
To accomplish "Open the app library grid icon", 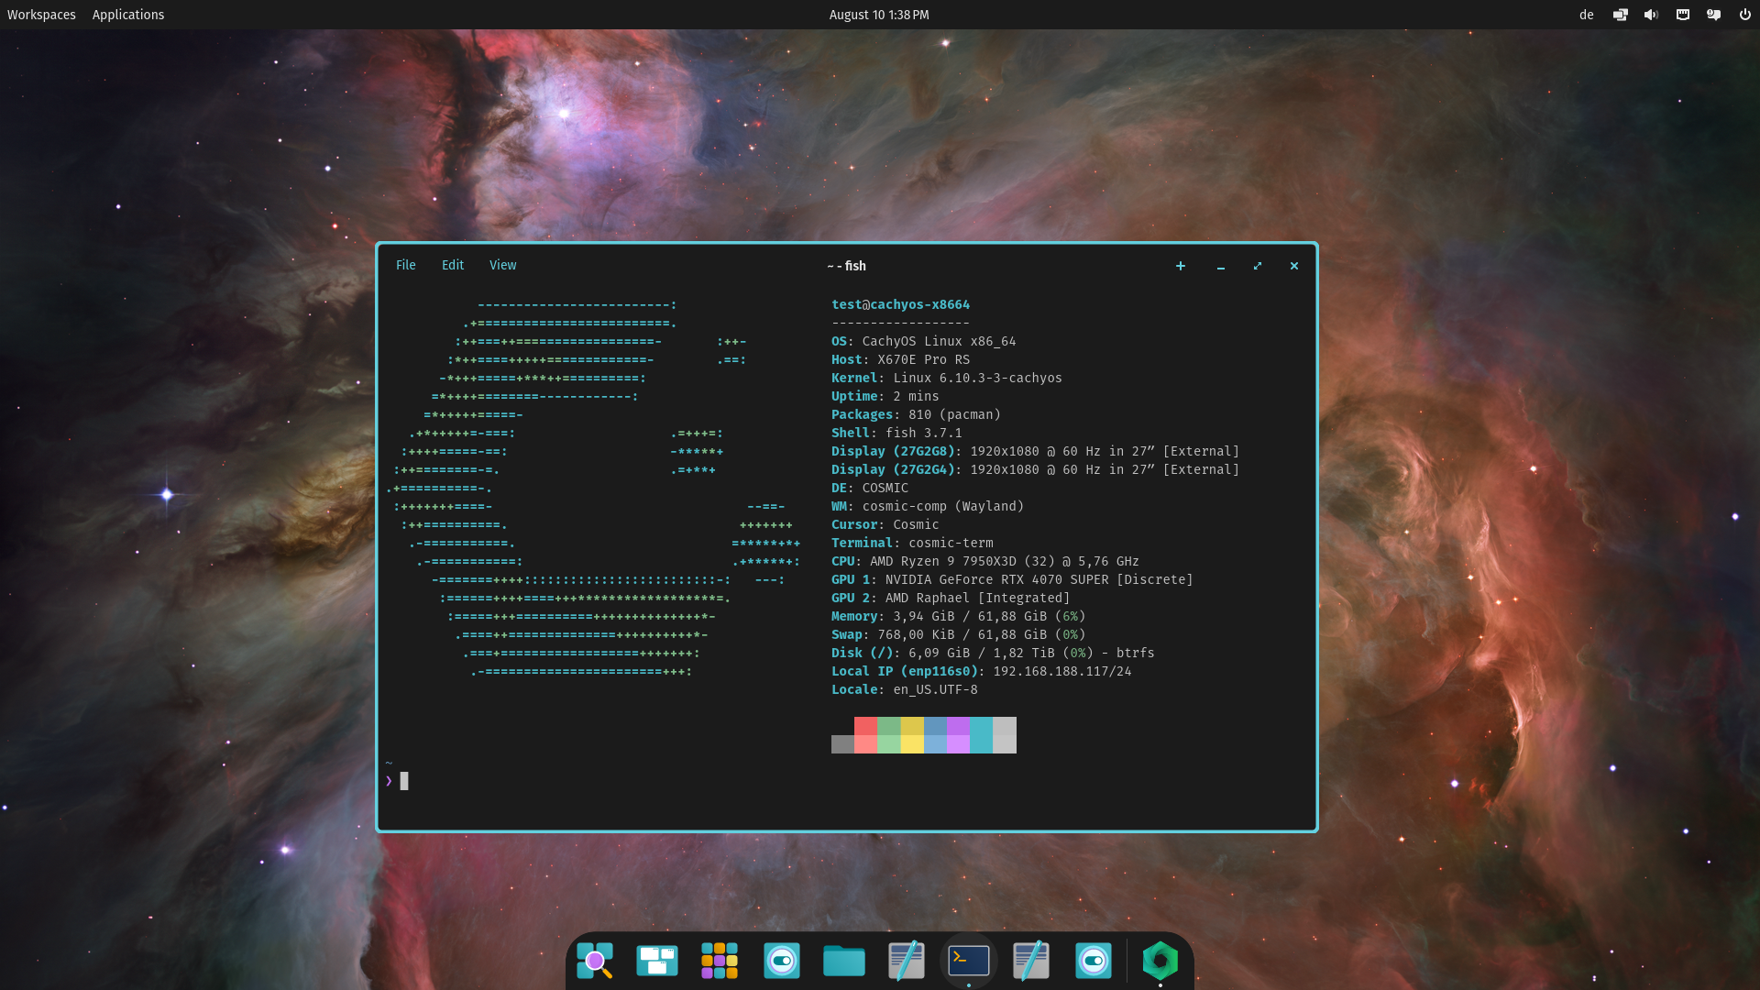I will coord(720,961).
